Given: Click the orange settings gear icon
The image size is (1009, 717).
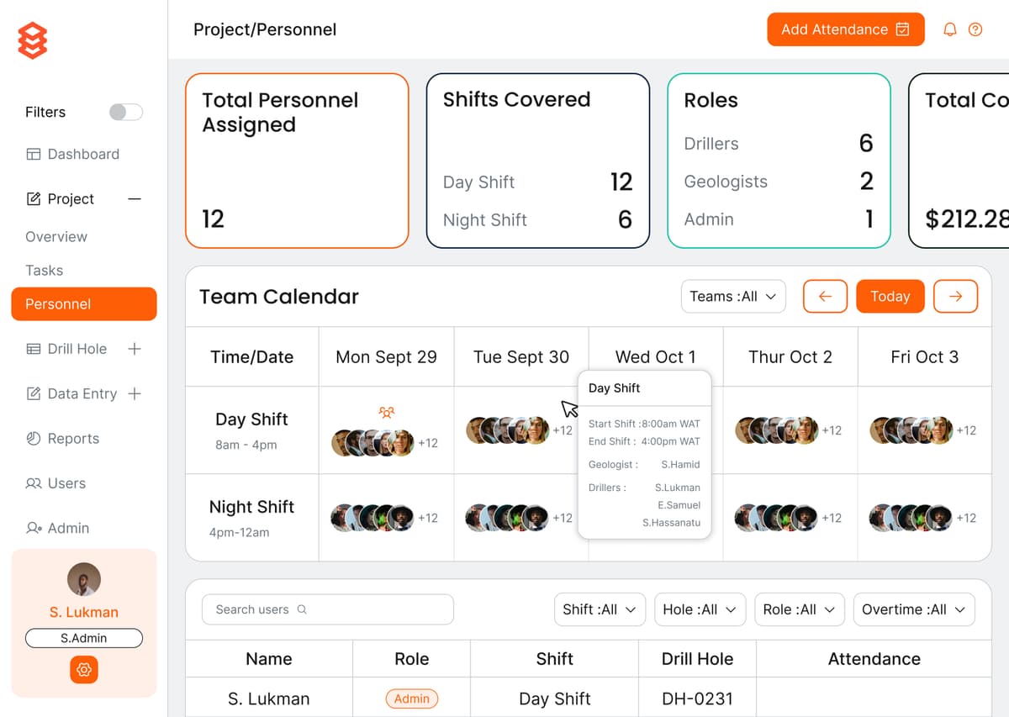Looking at the screenshot, I should [x=84, y=670].
